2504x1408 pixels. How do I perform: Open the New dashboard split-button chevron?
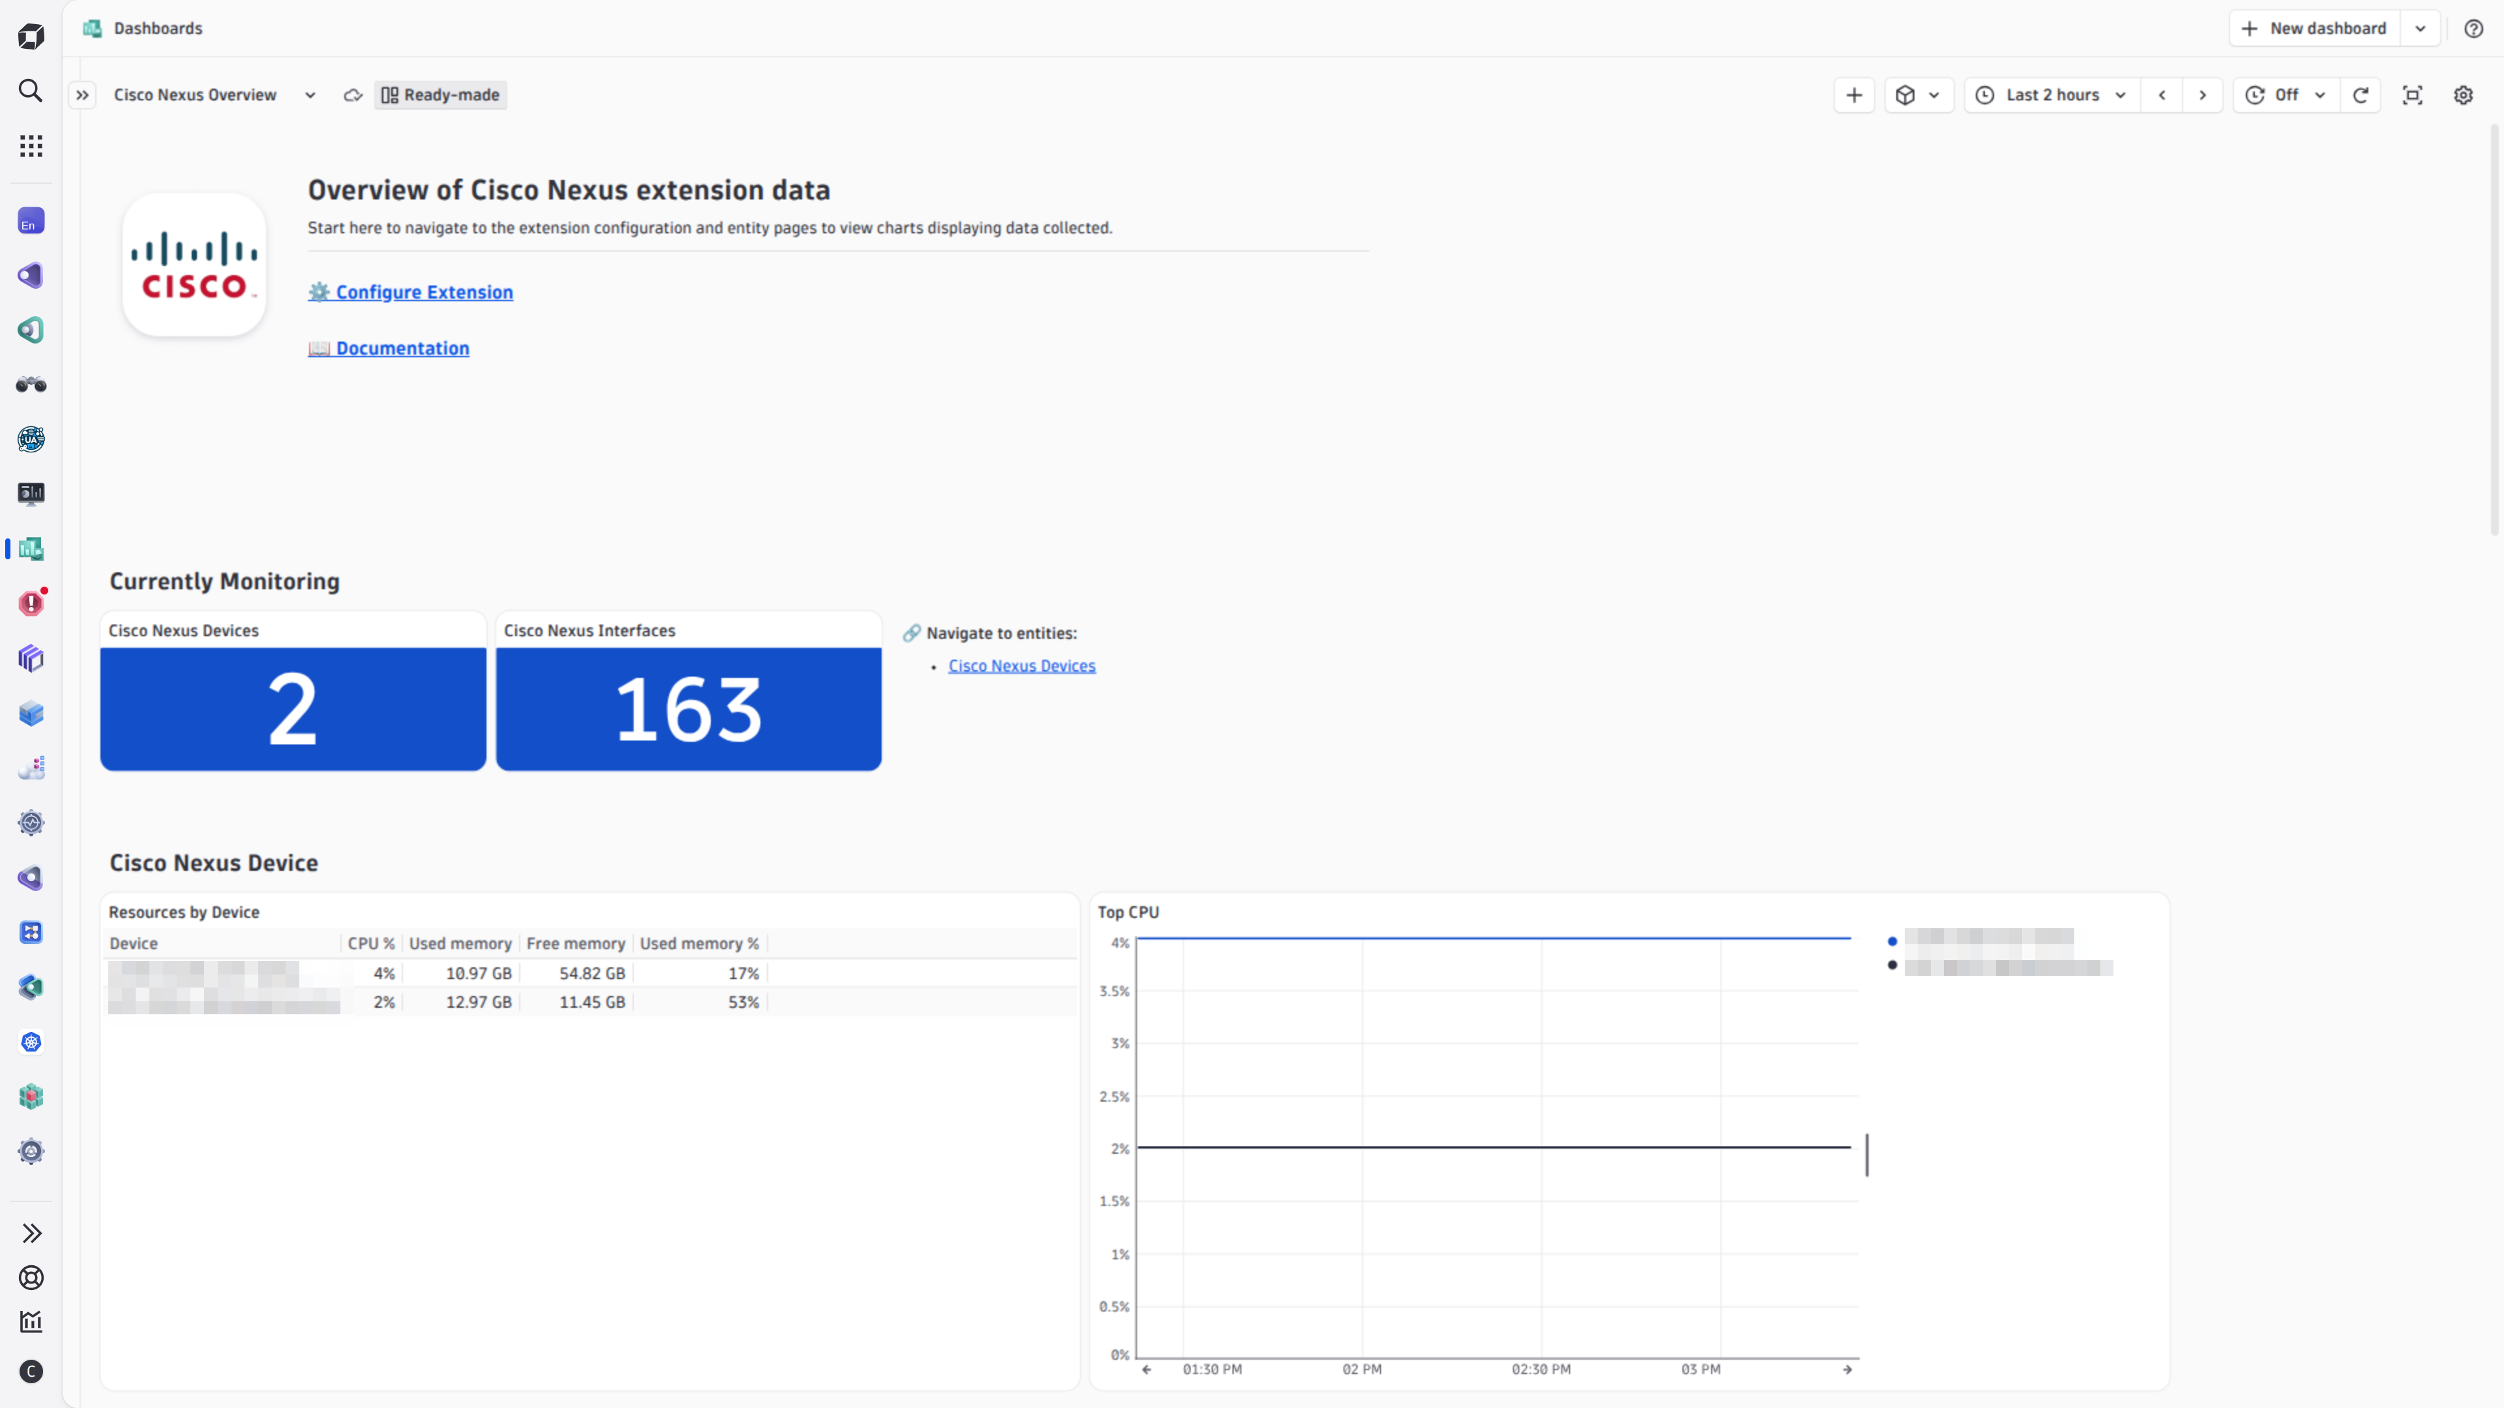pyautogui.click(x=2421, y=28)
